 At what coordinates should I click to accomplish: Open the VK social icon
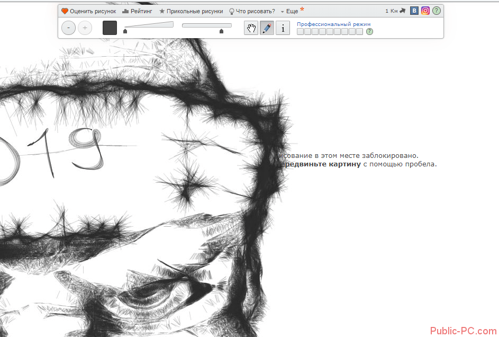click(414, 11)
